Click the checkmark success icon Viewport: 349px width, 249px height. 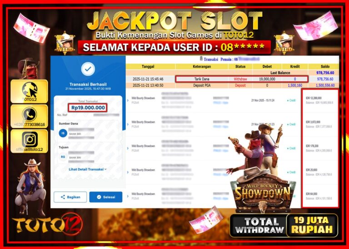88,69
